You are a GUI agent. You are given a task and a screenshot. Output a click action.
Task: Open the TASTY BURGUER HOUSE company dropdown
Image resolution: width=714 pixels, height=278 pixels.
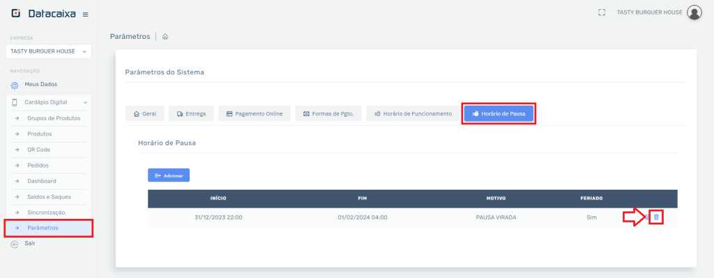[x=48, y=51]
